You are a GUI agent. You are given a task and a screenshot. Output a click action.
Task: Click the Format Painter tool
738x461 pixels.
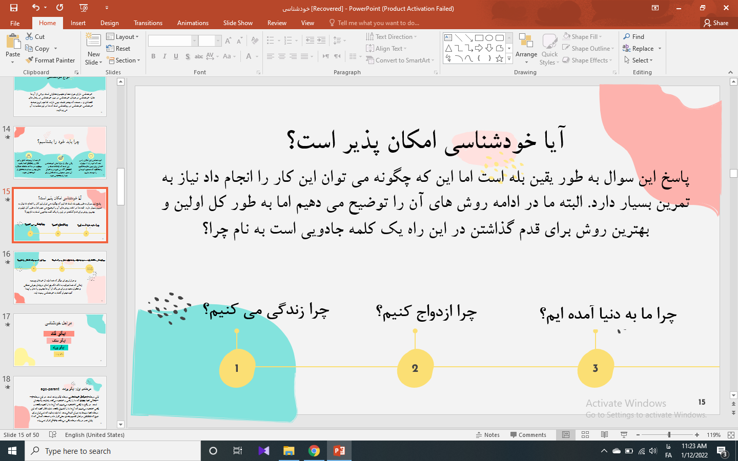(50, 60)
